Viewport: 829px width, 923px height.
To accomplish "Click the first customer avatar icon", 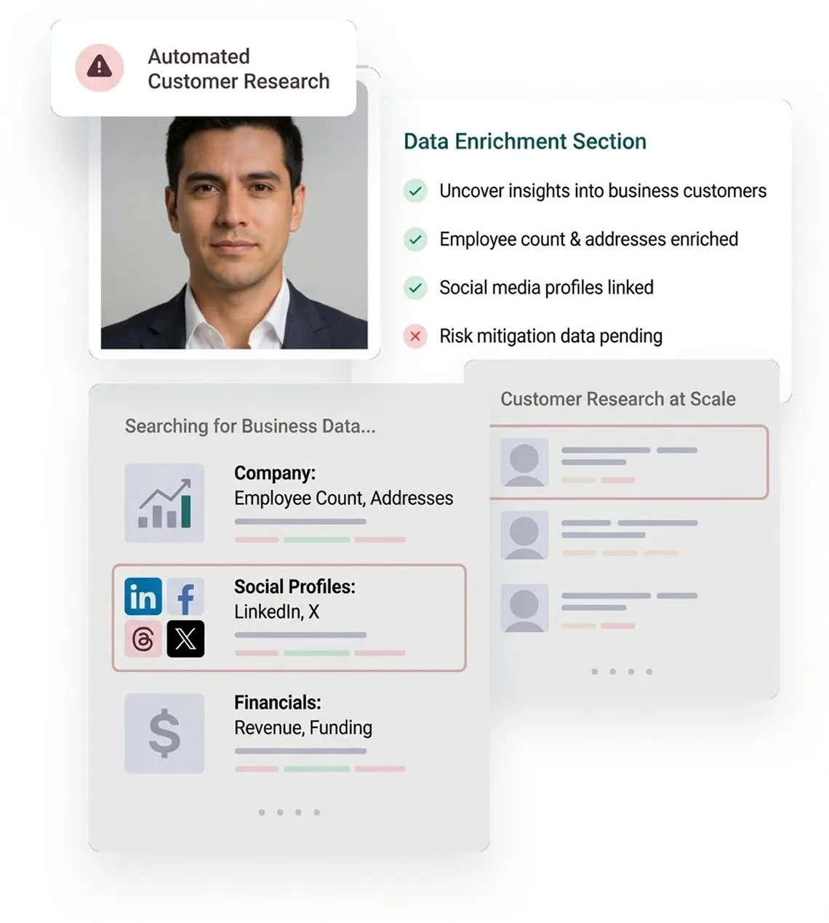I will point(524,462).
